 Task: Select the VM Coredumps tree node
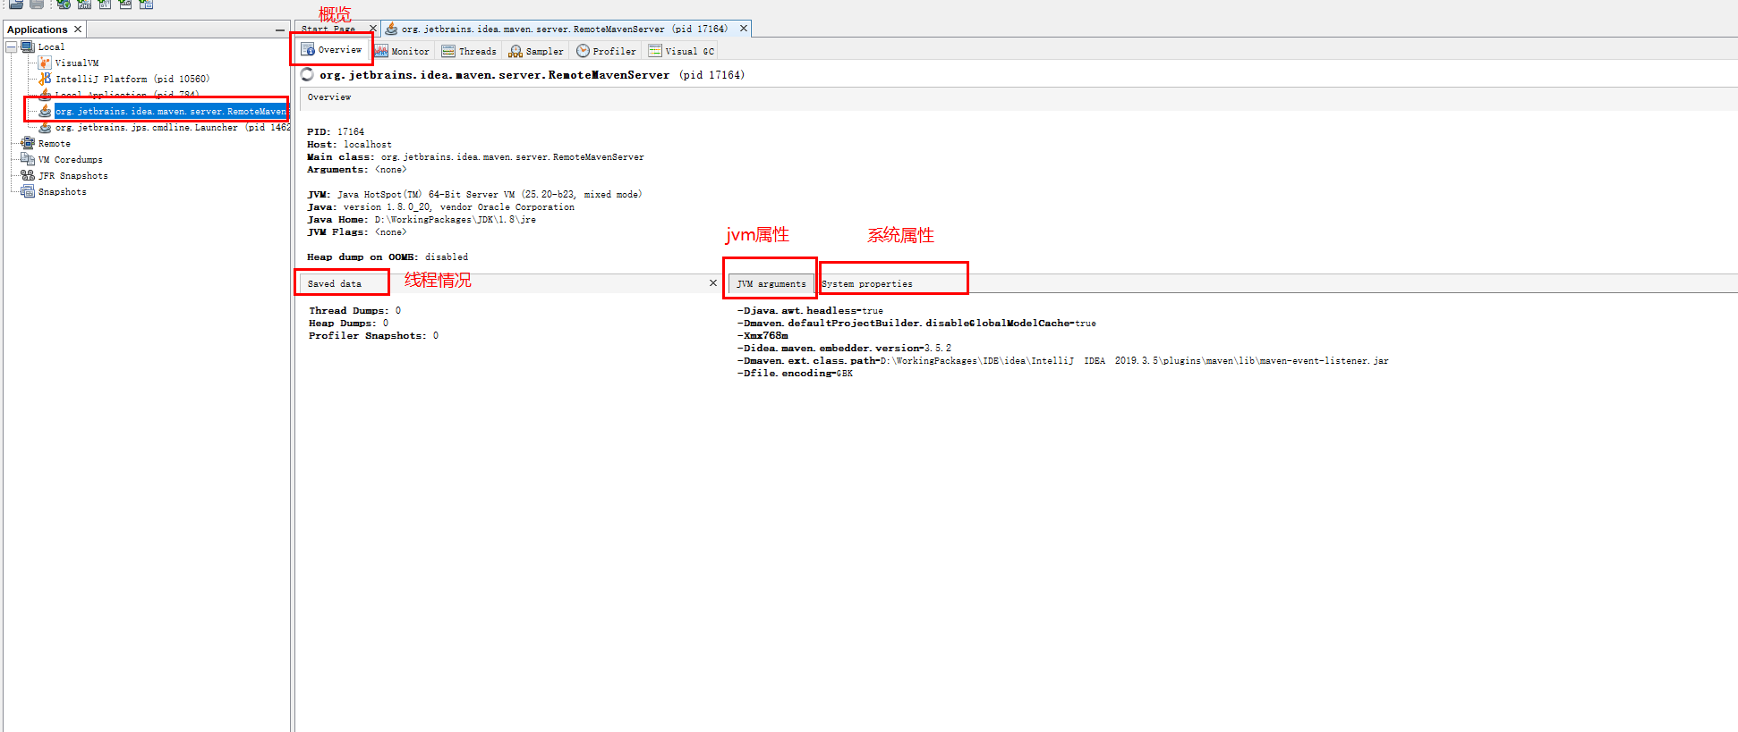70,159
